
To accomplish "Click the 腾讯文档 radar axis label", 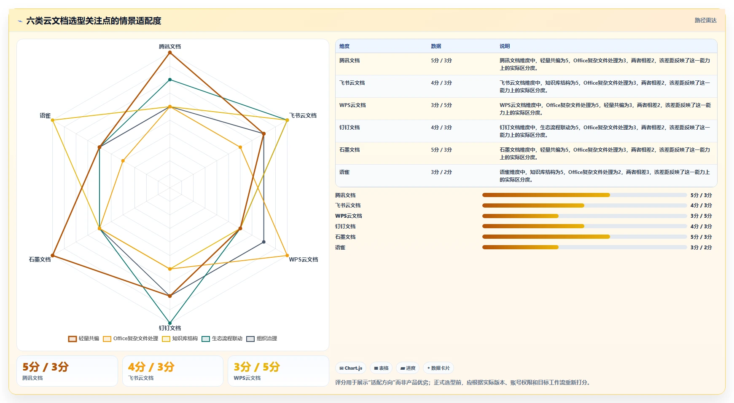I will click(170, 47).
